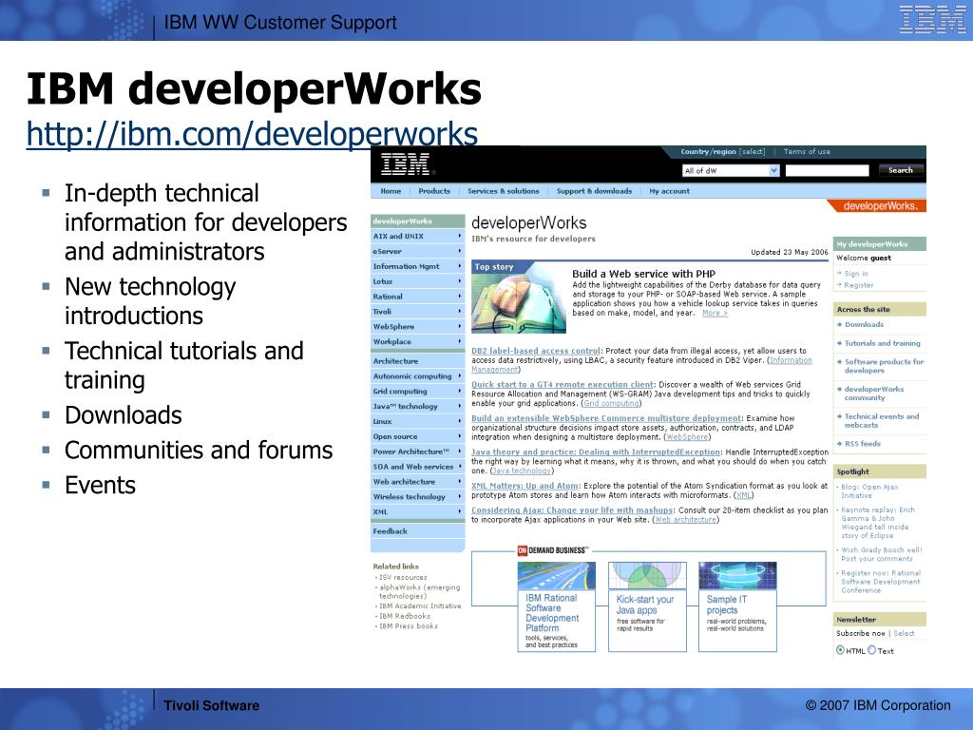Click the search text input field
This screenshot has width=973, height=730.
click(828, 171)
